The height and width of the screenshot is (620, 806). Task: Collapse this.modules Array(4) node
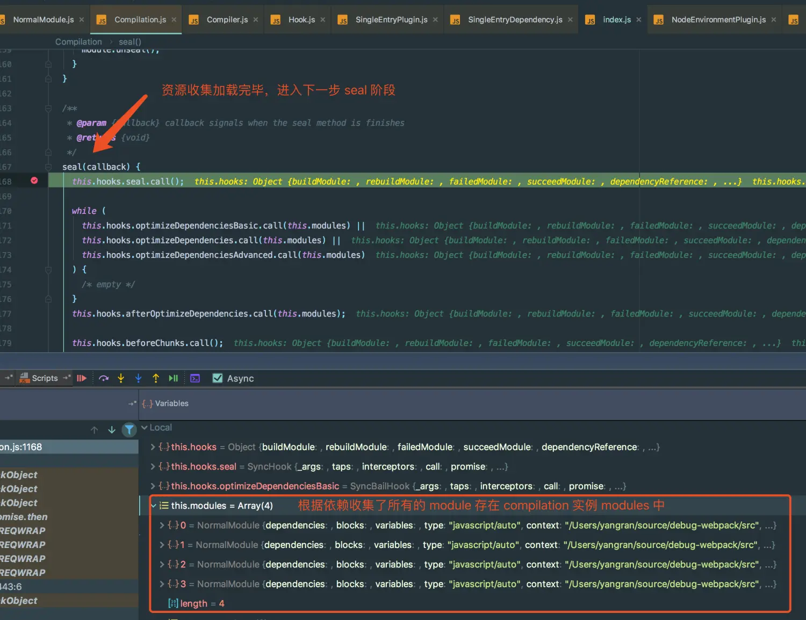[154, 506]
